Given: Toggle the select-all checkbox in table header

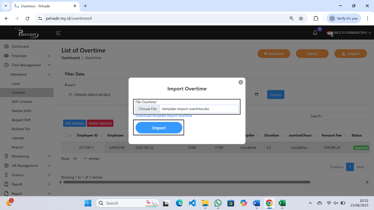Looking at the screenshot, I should coord(65,135).
